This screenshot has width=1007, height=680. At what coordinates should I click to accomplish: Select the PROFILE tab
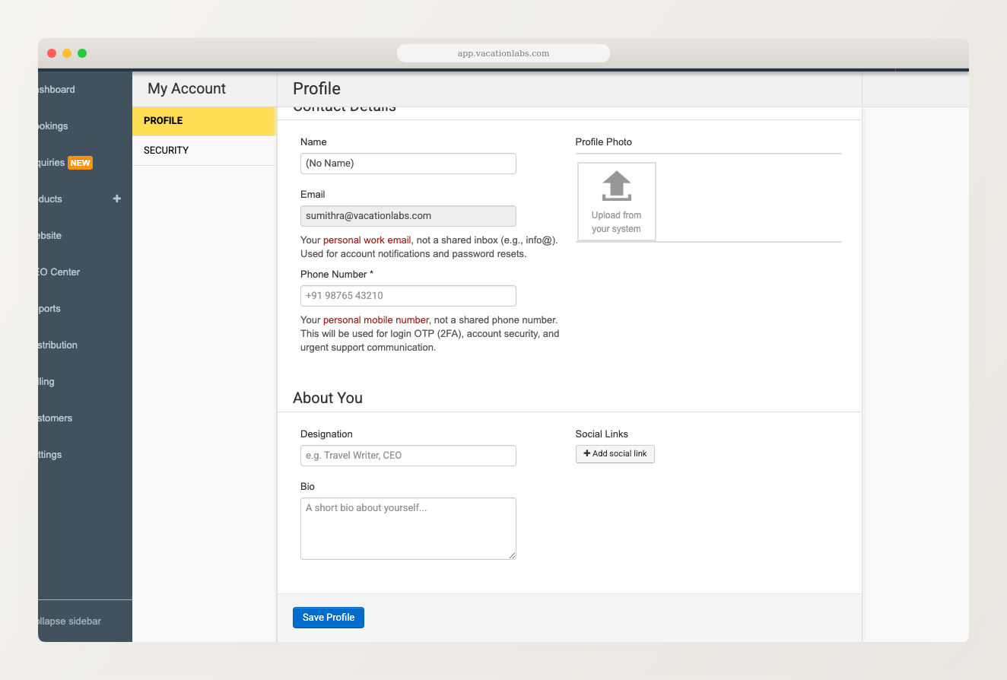coord(164,120)
